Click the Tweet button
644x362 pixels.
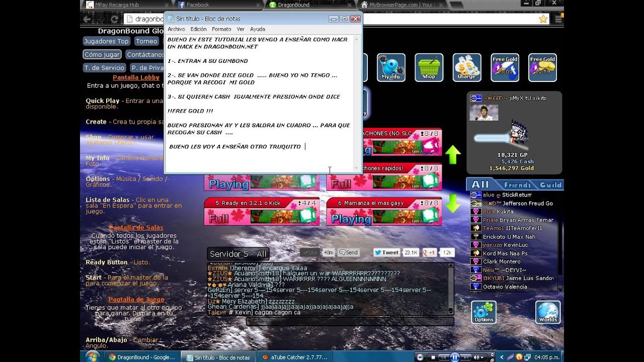click(386, 252)
